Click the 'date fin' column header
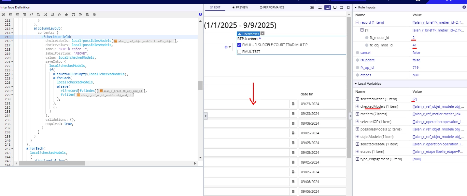Image resolution: width=467 pixels, height=196 pixels. pos(307,94)
